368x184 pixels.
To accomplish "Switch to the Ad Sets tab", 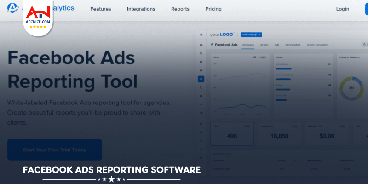I will coord(264,45).
